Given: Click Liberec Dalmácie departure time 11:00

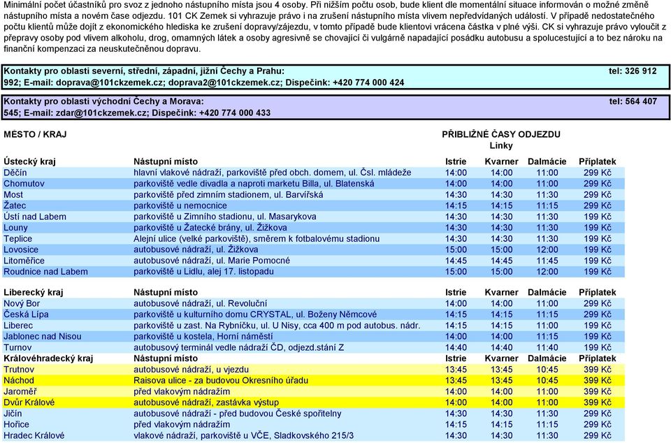Looking at the screenshot, I should pyautogui.click(x=547, y=326).
